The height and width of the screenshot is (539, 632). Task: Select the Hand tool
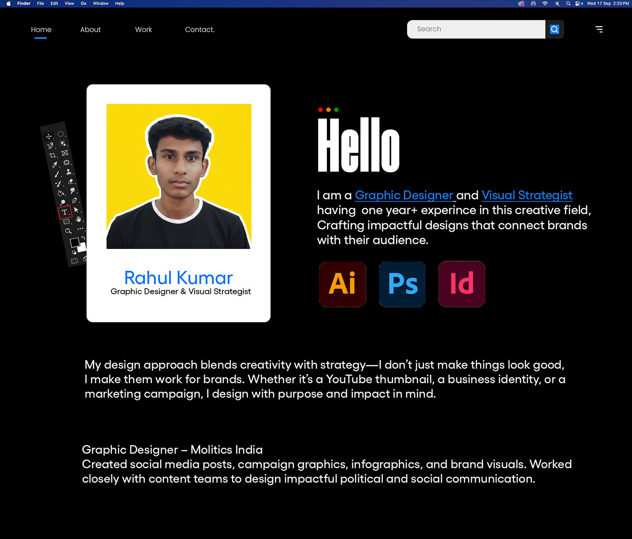tap(78, 219)
